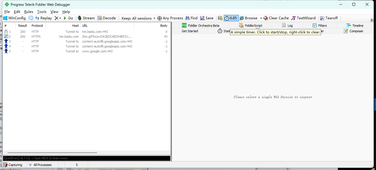Click All Processes filter in status bar

(40, 165)
